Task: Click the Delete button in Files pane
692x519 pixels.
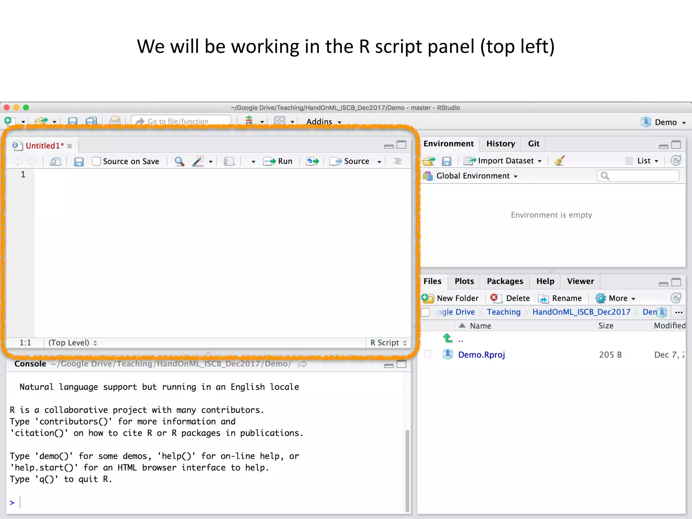Action: pyautogui.click(x=510, y=298)
